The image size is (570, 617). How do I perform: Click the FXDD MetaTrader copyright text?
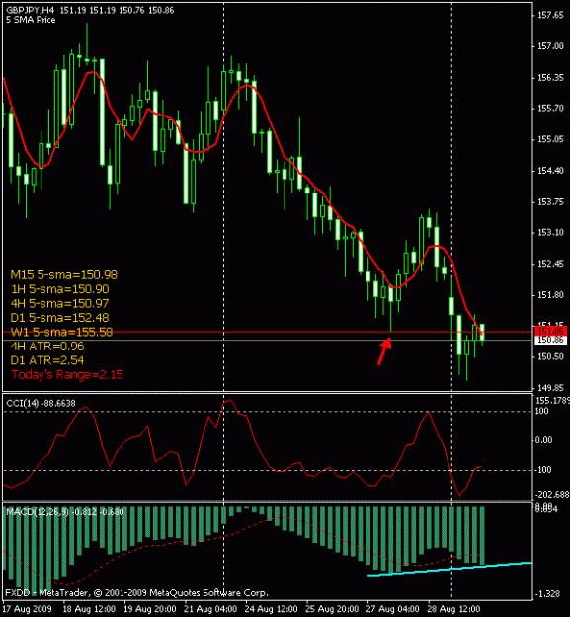[136, 593]
